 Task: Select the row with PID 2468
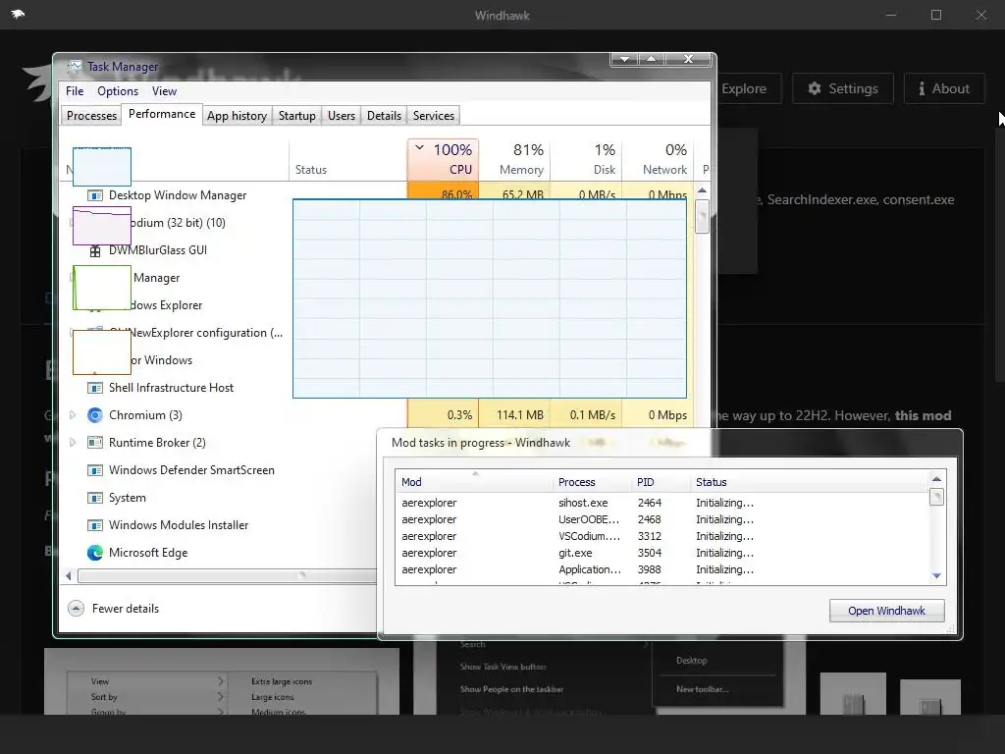coord(661,519)
